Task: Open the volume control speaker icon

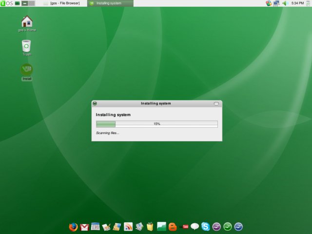Action: coord(285,3)
